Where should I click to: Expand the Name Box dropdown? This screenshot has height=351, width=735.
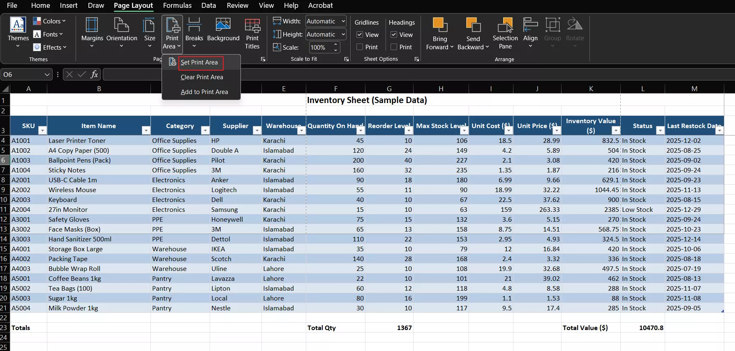pyautogui.click(x=47, y=75)
